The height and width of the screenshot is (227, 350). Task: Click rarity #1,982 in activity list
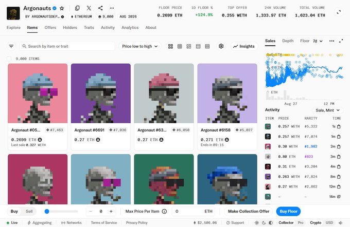tap(311, 146)
